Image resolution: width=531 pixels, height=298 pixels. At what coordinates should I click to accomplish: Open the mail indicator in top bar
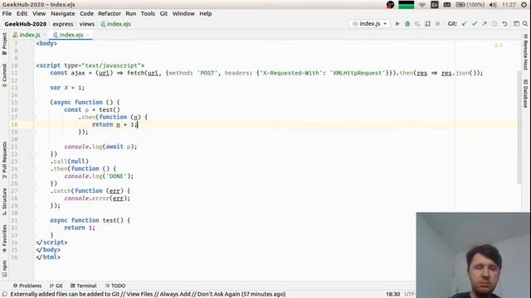click(447, 5)
